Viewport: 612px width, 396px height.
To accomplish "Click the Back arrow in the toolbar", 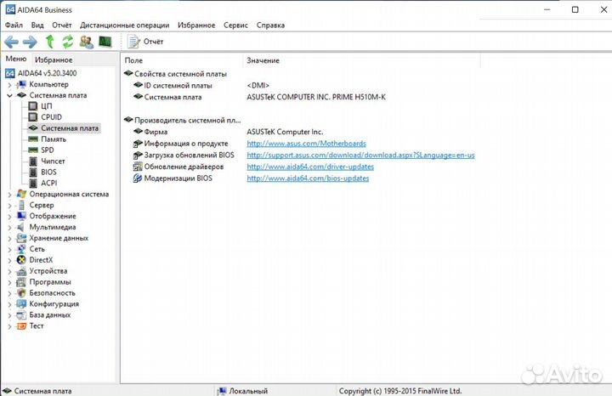I will [11, 42].
